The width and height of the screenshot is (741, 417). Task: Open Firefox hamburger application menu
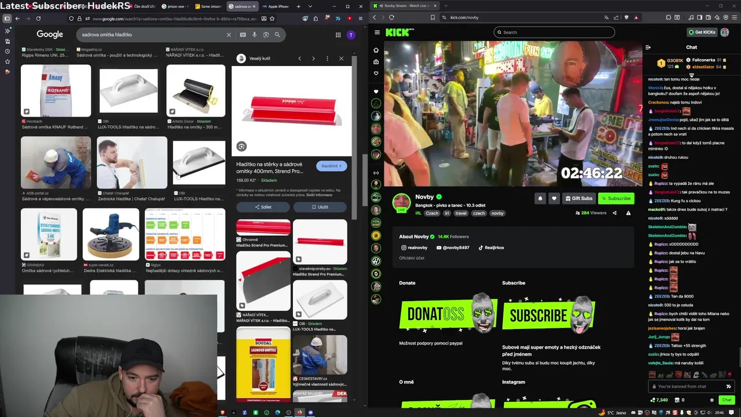(360, 19)
